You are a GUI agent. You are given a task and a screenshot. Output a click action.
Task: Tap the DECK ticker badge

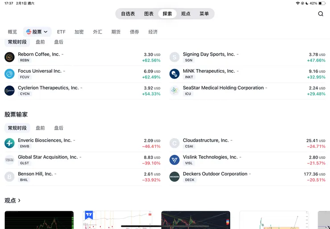tap(190, 180)
